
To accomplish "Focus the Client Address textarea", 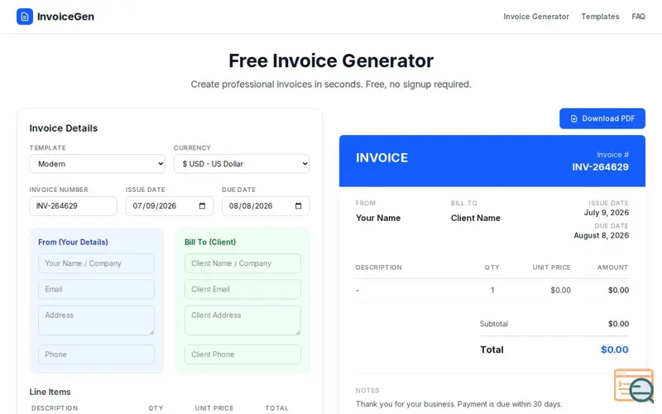I will [x=242, y=320].
